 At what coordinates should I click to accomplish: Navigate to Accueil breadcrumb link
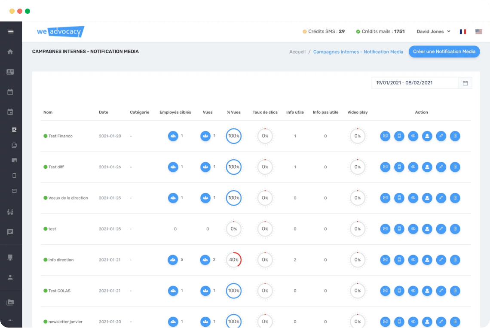point(297,52)
